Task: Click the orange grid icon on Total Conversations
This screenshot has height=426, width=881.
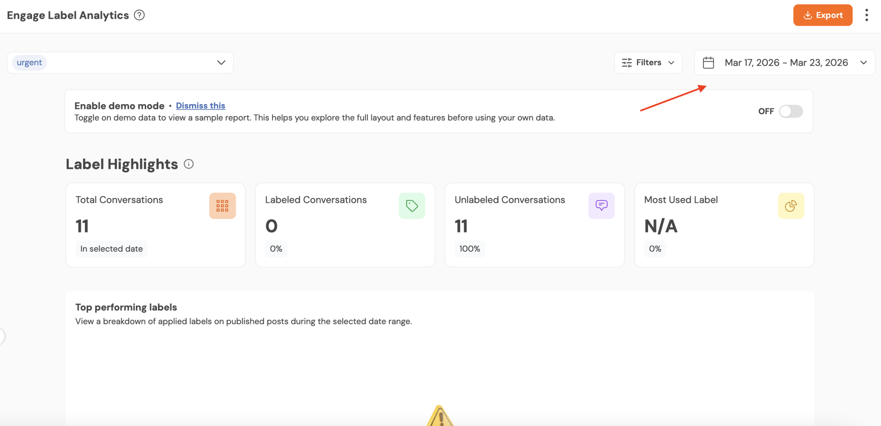Action: click(x=222, y=206)
